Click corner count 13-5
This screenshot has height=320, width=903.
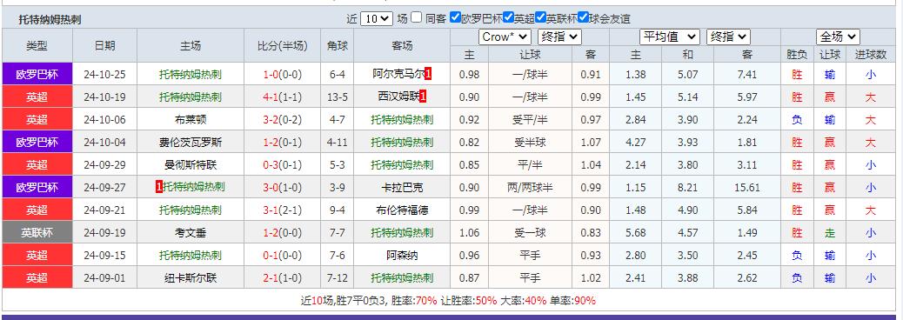338,97
